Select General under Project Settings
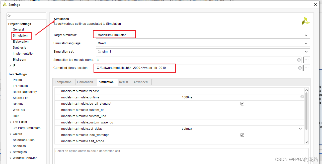This screenshot has height=164, width=322. click(x=18, y=30)
